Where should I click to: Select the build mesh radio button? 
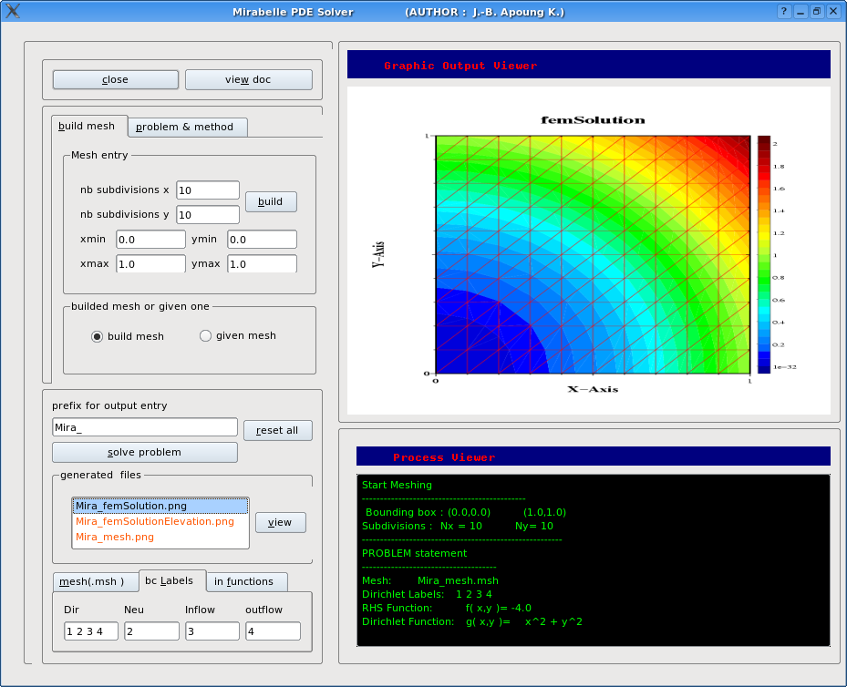tap(98, 336)
